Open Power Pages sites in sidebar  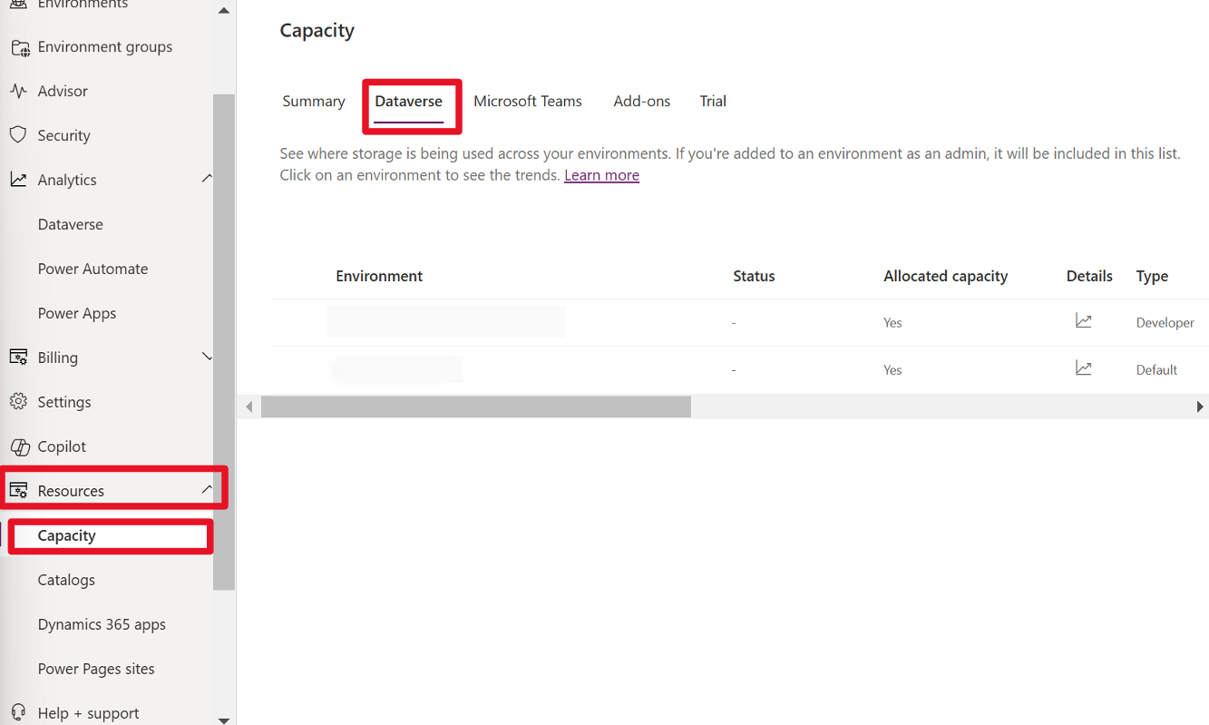tap(96, 669)
